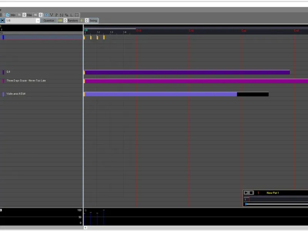Toggle the snap grid icon beside 1/8
Viewport: 308px width, 231px height.
coord(2,20)
